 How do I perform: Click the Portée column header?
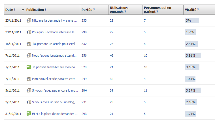coord(87,10)
